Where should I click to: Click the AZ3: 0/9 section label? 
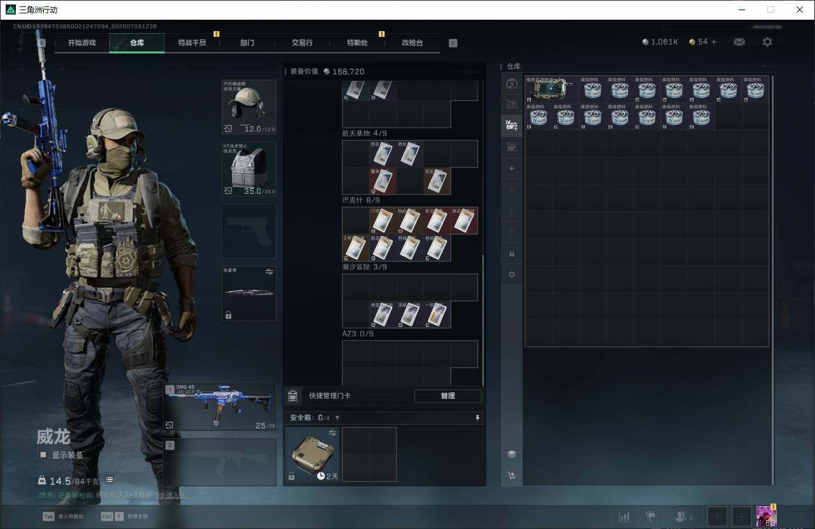click(x=358, y=334)
